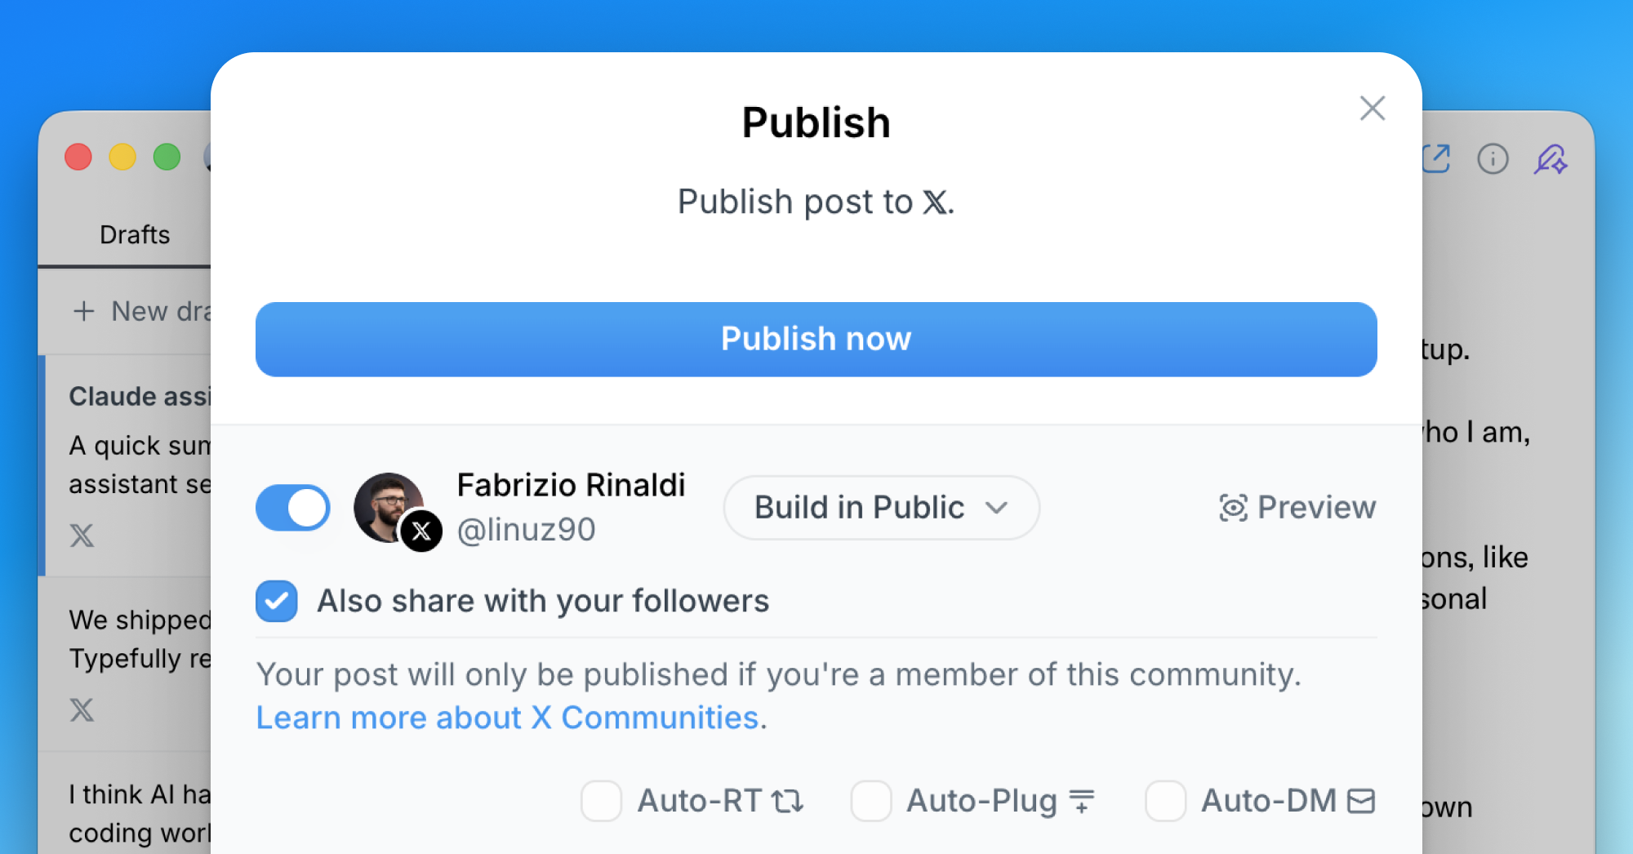This screenshot has width=1633, height=854.
Task: Open the info circle icon in toolbar
Action: coord(1493,158)
